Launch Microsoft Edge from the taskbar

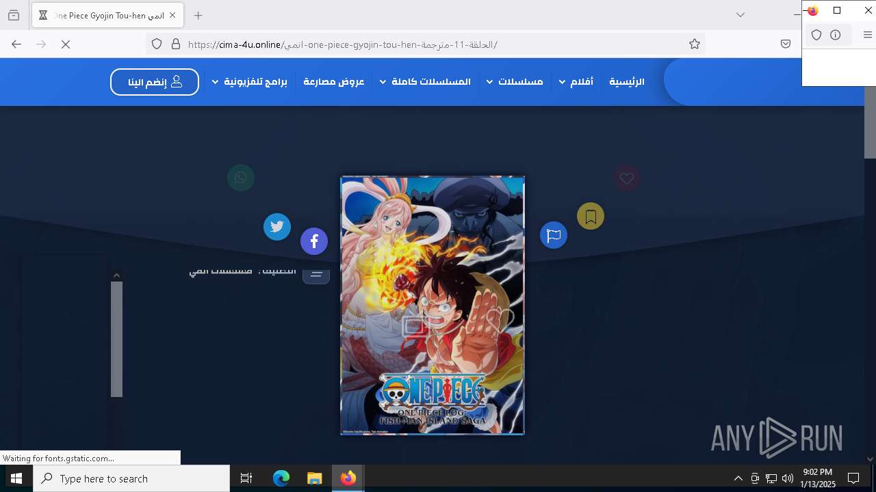coord(281,478)
